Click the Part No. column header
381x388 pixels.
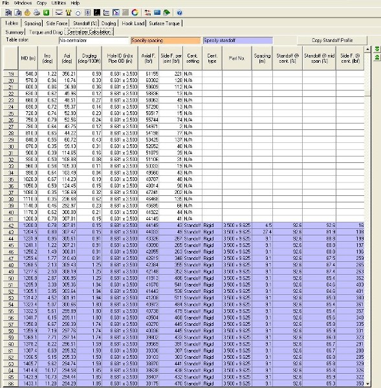pyautogui.click(x=237, y=58)
